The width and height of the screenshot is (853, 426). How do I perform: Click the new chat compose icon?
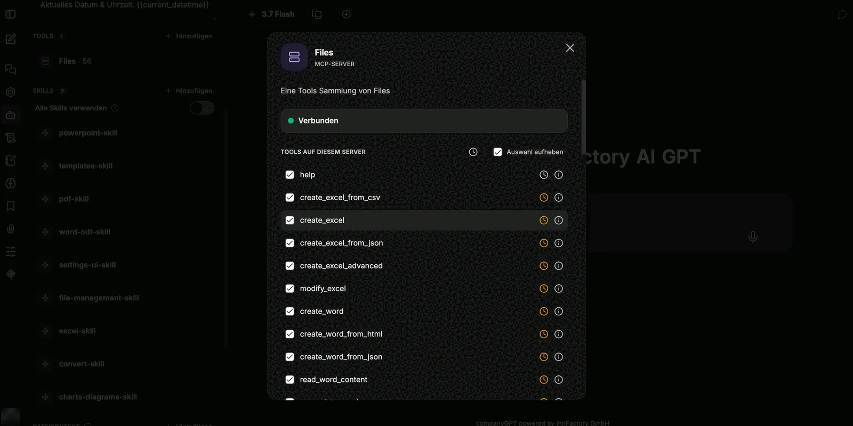pos(11,39)
